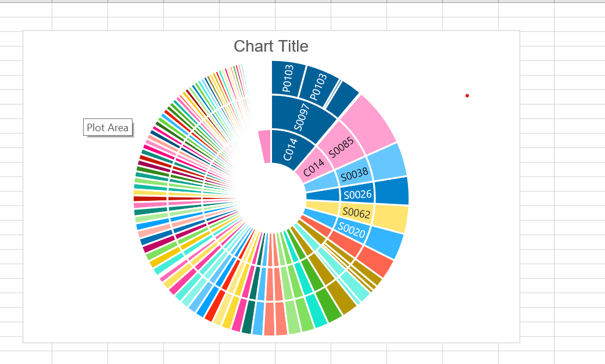Click blue outer segment beside S0026

click(392, 191)
